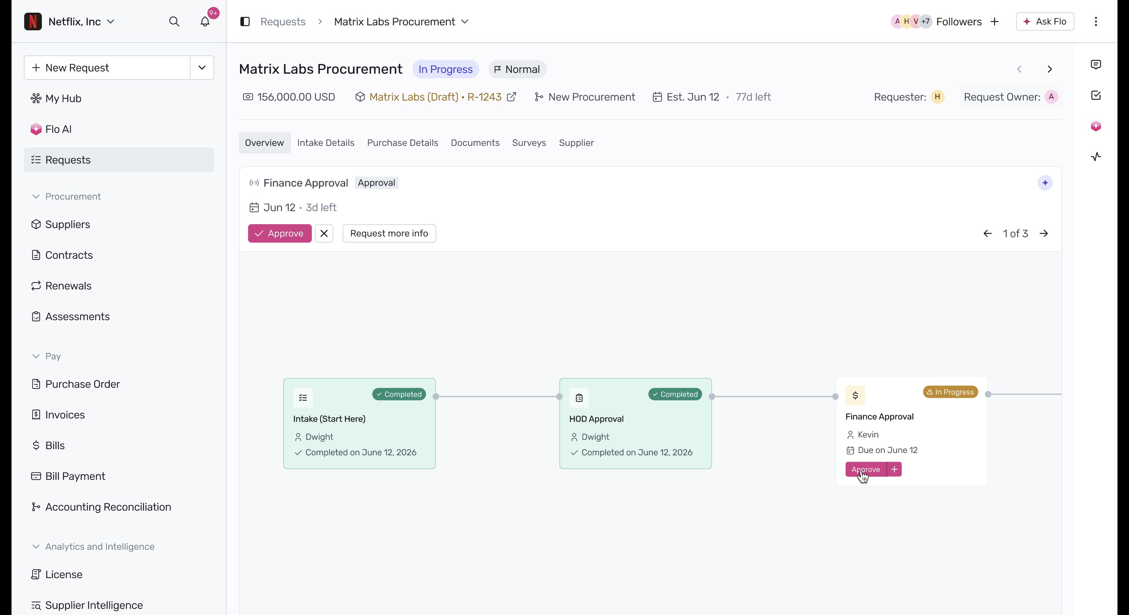Open Flo AI cube icon in right rail
The image size is (1129, 615).
pyautogui.click(x=1096, y=126)
